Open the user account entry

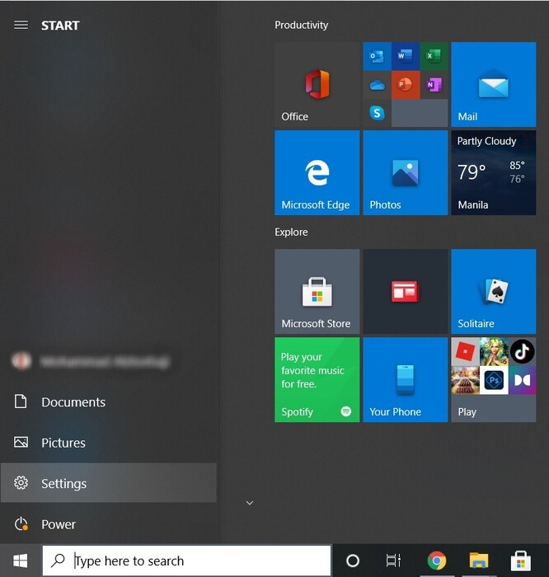point(108,361)
